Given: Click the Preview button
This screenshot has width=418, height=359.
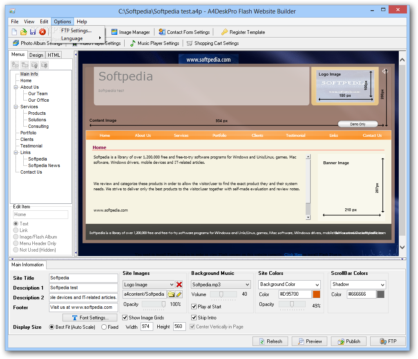Looking at the screenshot, I should (309, 341).
